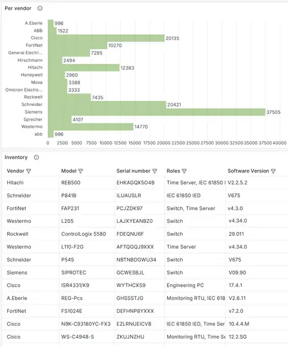Click the Hitachi bar labeled 12383

(84, 68)
